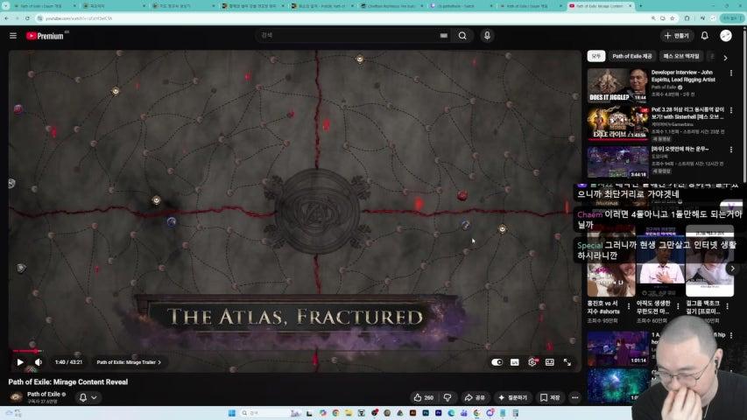Share the video
The height and width of the screenshot is (420, 747).
tap(475, 397)
